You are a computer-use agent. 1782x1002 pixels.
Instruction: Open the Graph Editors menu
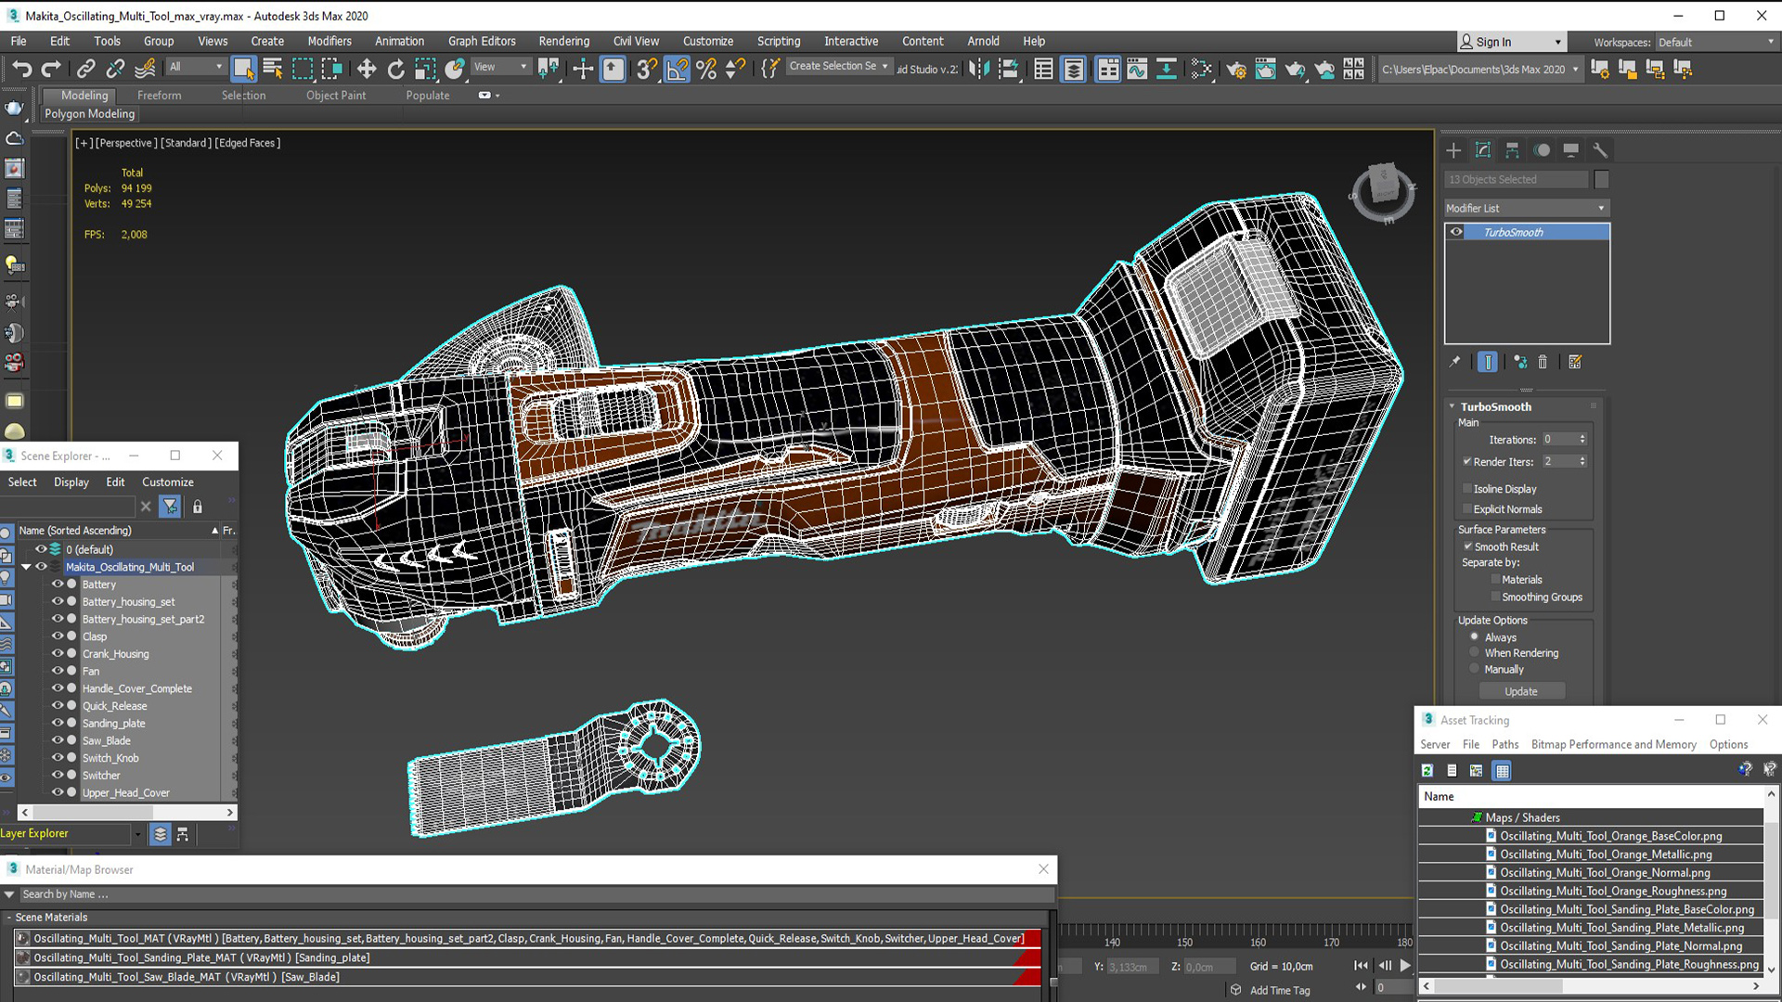(x=482, y=41)
